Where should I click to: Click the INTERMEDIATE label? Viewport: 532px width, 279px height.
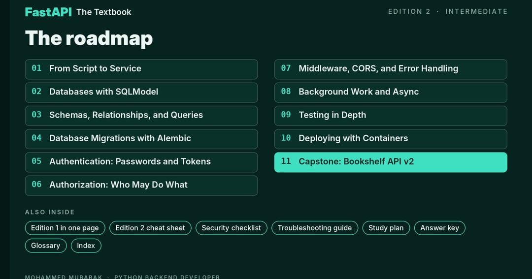coord(476,11)
